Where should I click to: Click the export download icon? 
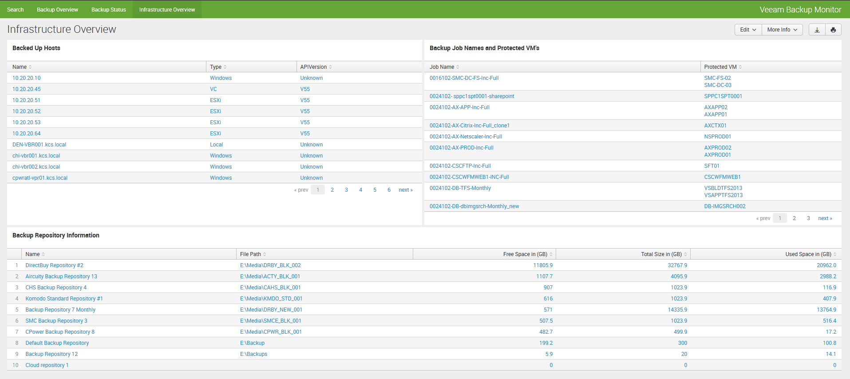(x=817, y=30)
